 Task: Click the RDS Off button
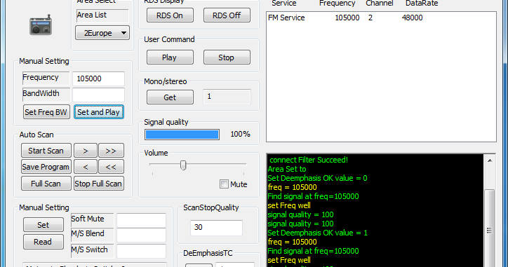[x=227, y=15]
